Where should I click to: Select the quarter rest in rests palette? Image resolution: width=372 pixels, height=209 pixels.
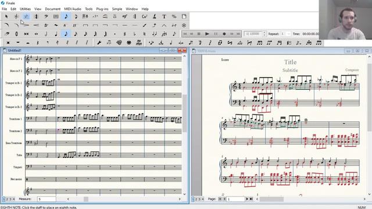pos(37,42)
